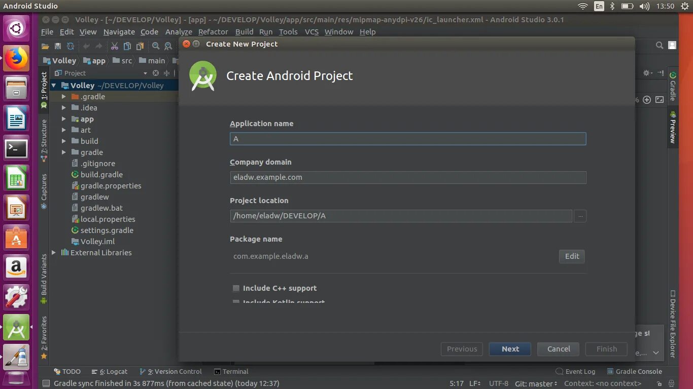Image resolution: width=693 pixels, height=389 pixels.
Task: Expand the .gradle folder node
Action: (63, 97)
